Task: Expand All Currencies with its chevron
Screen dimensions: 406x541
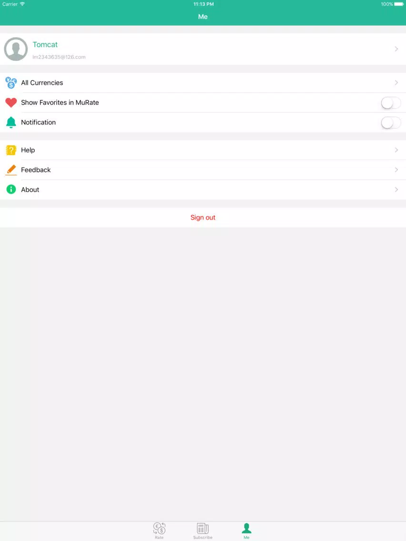Action: [396, 83]
